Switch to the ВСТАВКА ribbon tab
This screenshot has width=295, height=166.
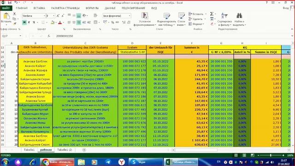click(x=39, y=8)
